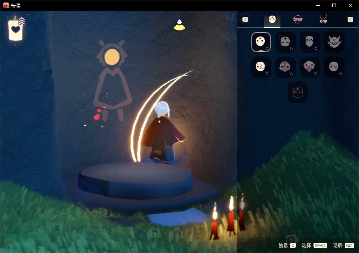Open the heart candle icon at top-left
The height and width of the screenshot is (253, 359).
(x=16, y=29)
